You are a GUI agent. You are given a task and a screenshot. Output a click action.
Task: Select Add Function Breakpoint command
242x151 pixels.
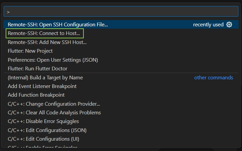click(121, 95)
